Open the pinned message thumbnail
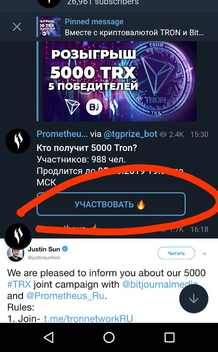This screenshot has height=352, width=218. [51, 27]
